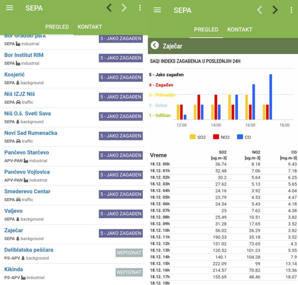Open Niš IZJZ Niš station

[19, 94]
